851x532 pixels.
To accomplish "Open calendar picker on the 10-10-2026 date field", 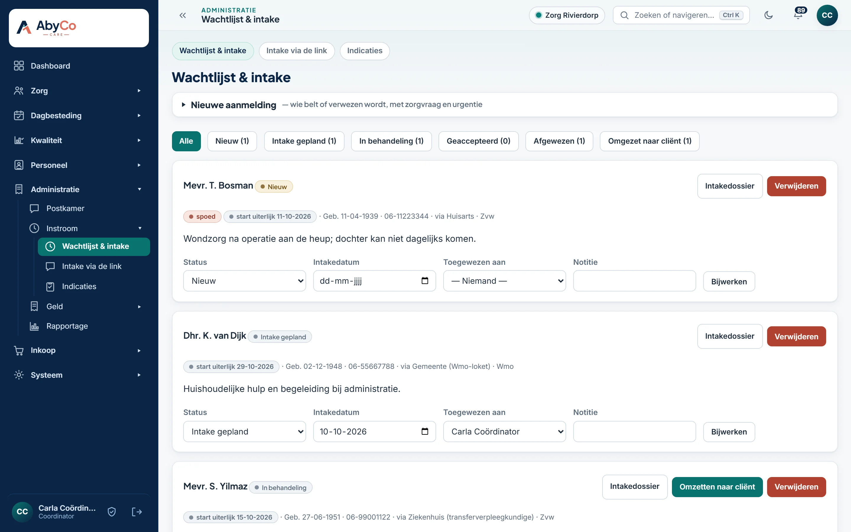I will pyautogui.click(x=425, y=432).
